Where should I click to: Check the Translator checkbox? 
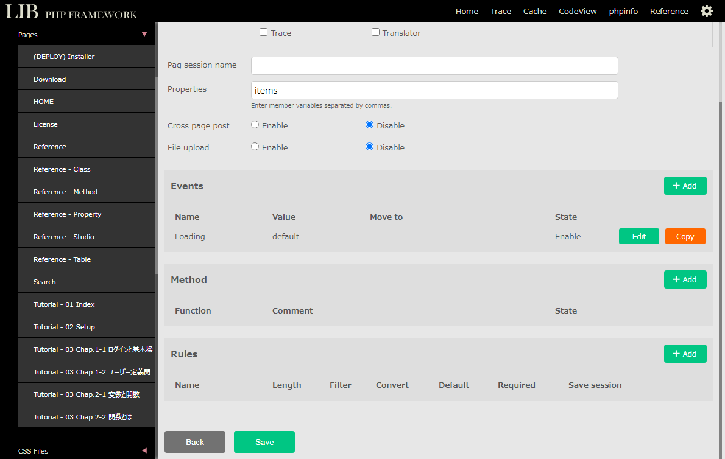click(x=376, y=32)
